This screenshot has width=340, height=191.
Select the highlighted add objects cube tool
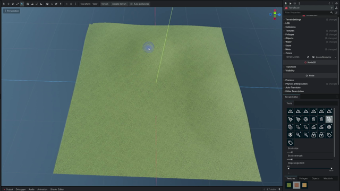(x=329, y=119)
